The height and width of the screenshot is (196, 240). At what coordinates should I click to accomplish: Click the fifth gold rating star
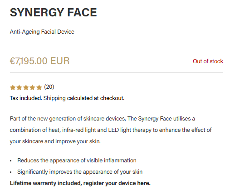click(39, 88)
